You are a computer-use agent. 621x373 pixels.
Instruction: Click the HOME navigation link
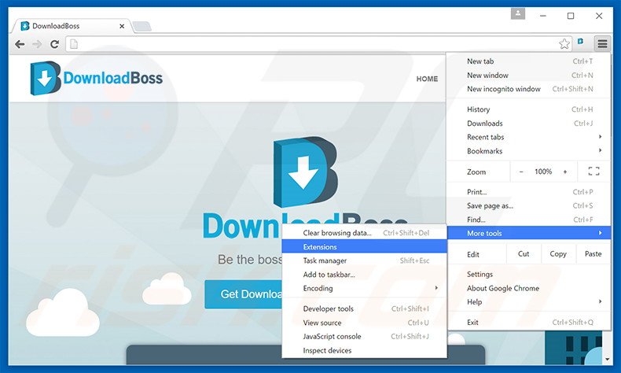427,79
